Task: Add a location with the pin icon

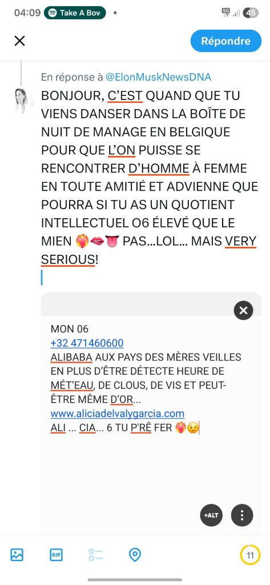Action: (x=135, y=555)
